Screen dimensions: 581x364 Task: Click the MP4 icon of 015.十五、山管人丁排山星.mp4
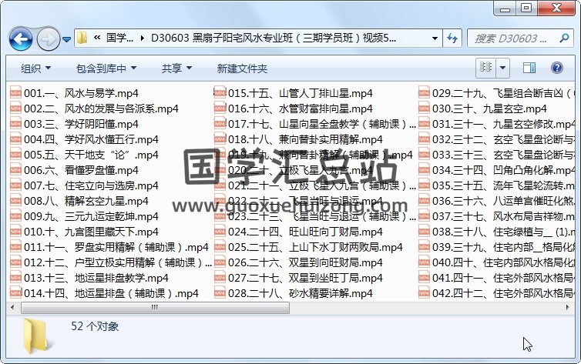(220, 93)
